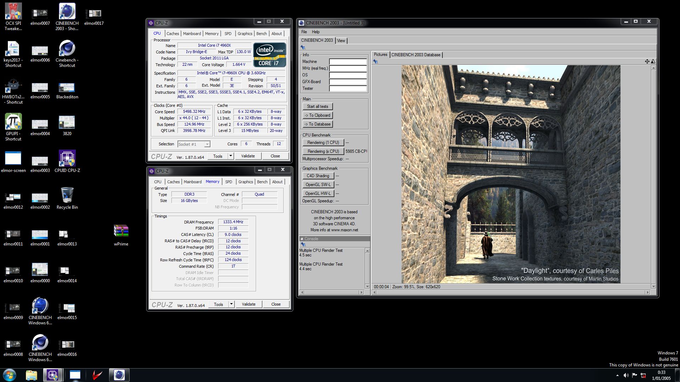Open Bench tab in bottom CPU-Z
The image size is (680, 382).
point(262,182)
